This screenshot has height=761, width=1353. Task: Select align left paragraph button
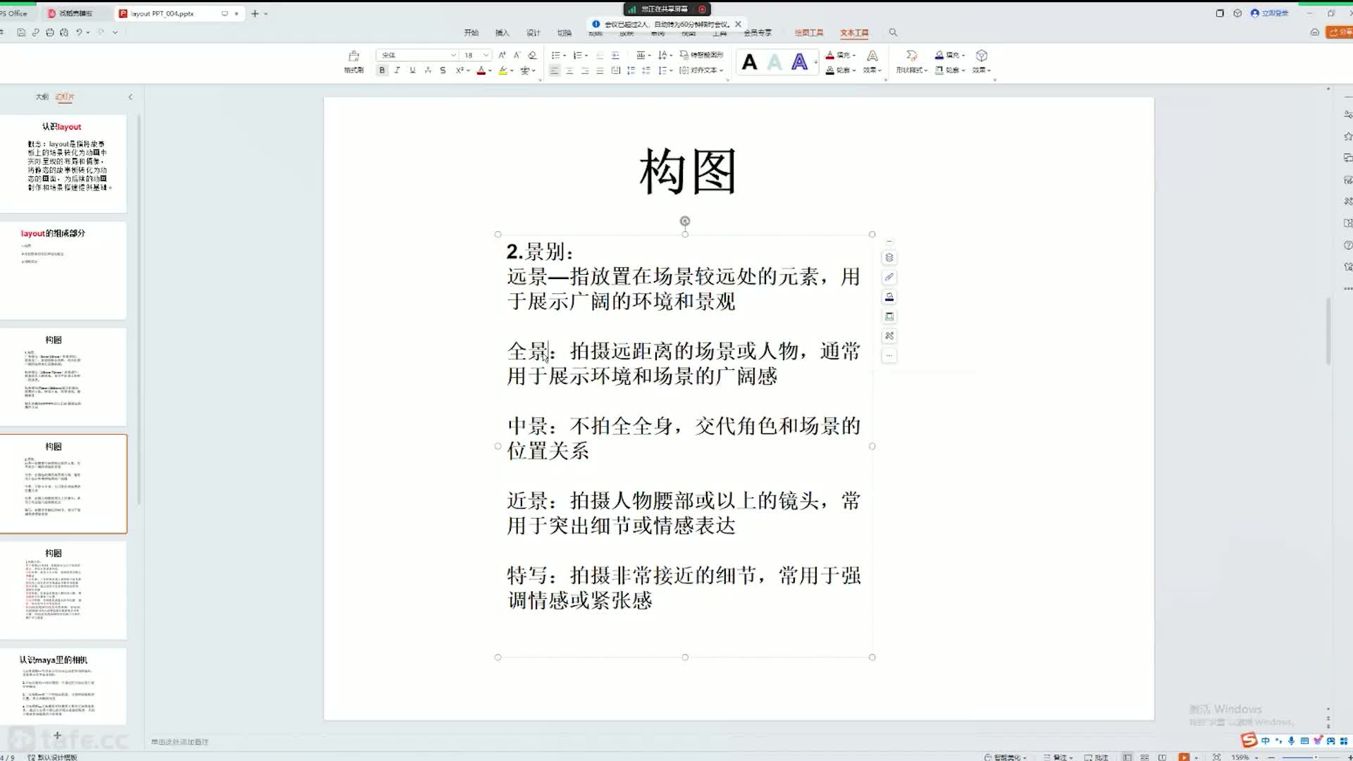(555, 70)
